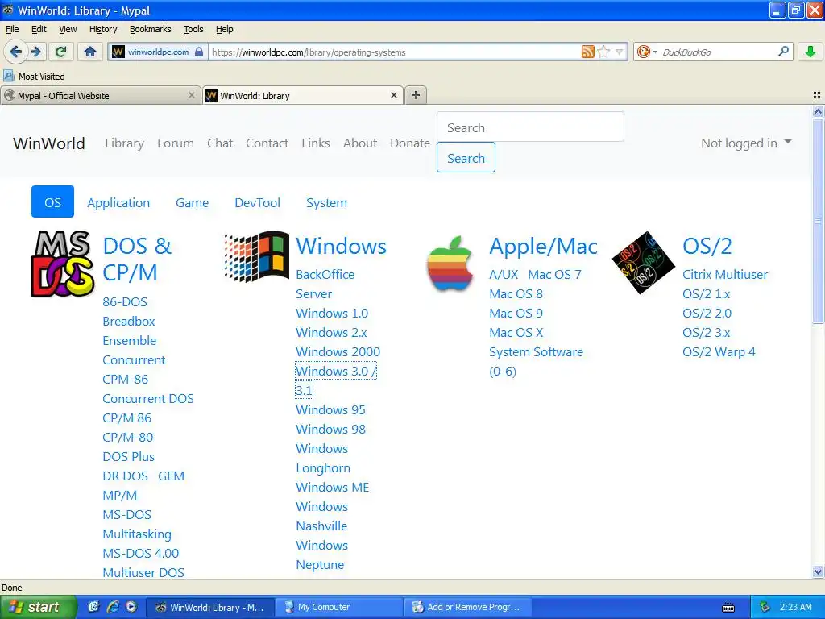Screen dimensions: 825x619
Task: Click the keyboard icon on the taskbar
Action: click(728, 608)
